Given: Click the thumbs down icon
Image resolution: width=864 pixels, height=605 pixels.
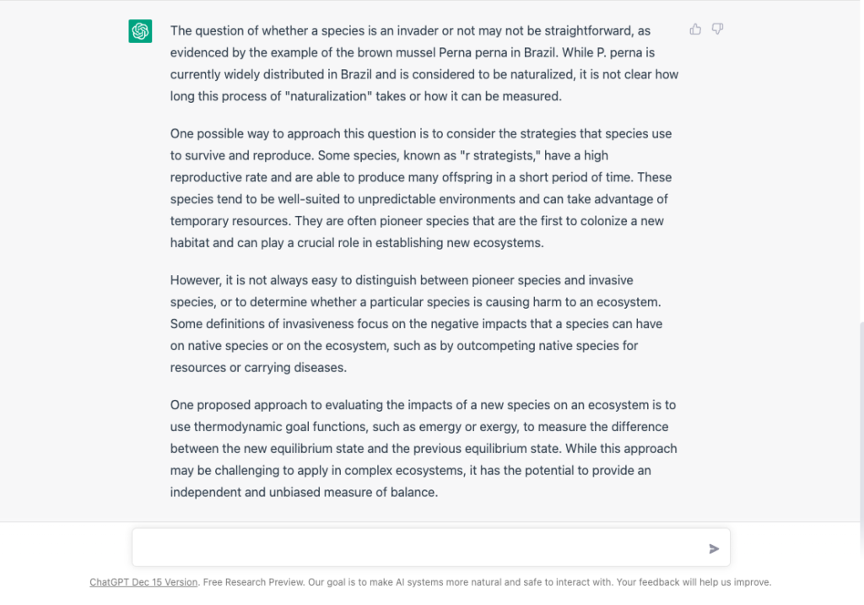Looking at the screenshot, I should click(x=717, y=30).
